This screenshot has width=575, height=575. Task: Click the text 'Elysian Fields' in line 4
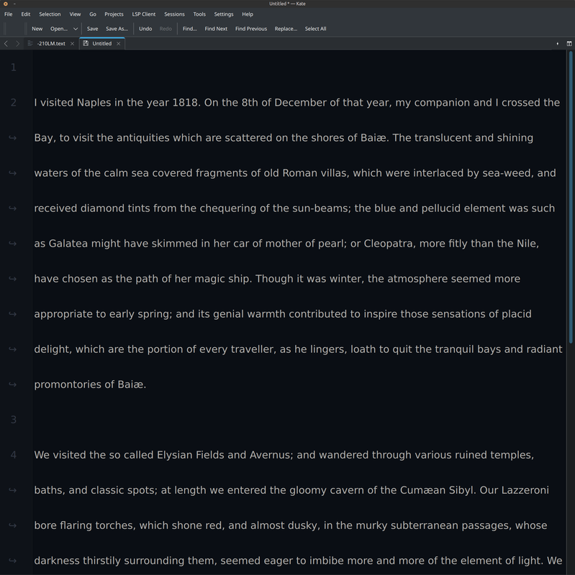pos(190,455)
